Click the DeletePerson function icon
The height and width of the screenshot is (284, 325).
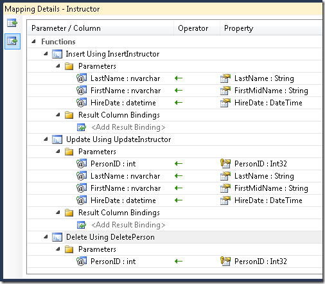[57, 237]
